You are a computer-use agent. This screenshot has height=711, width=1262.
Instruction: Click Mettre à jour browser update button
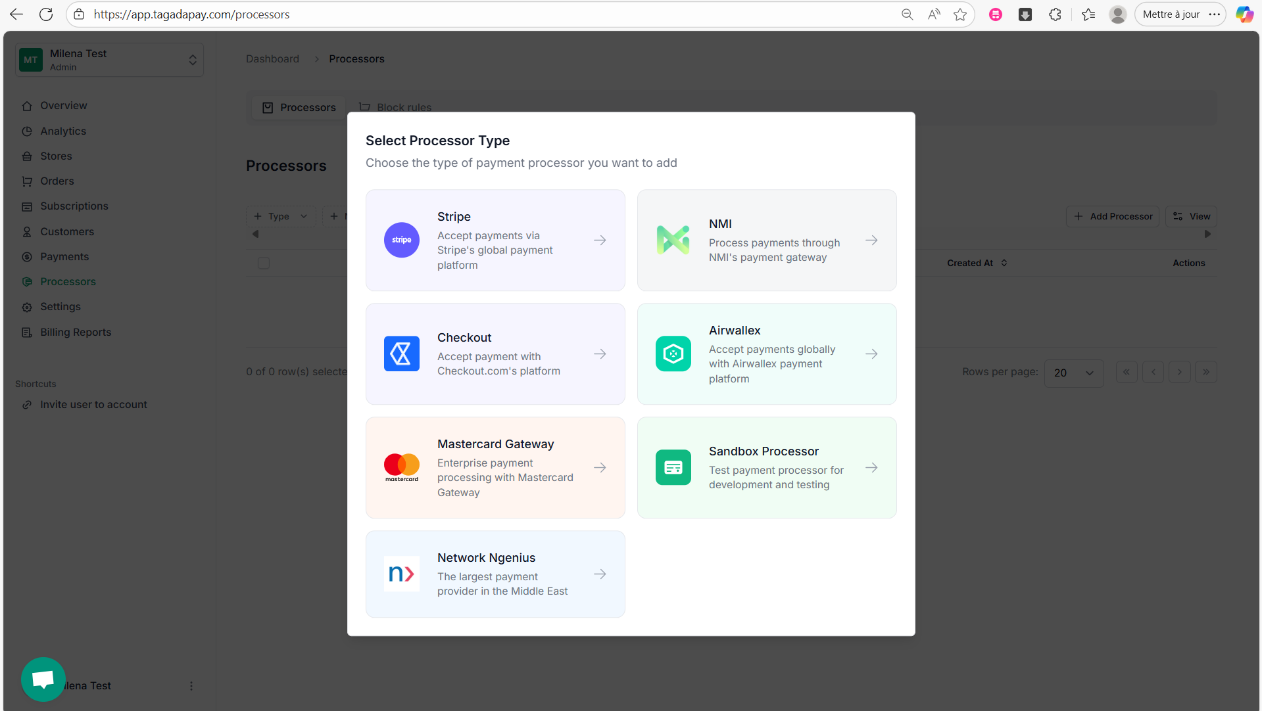(1180, 14)
